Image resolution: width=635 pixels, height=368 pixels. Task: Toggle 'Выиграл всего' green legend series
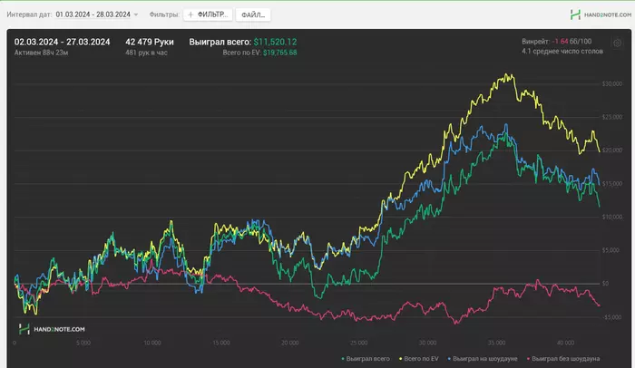pos(369,359)
